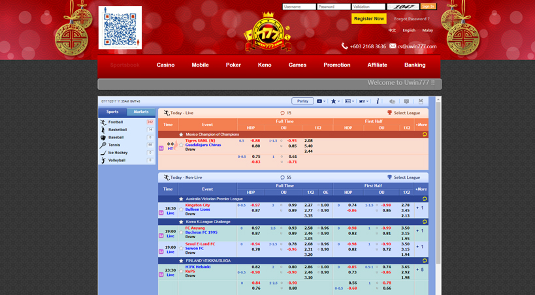Click the Volleyball player icon in sidebar
The height and width of the screenshot is (295, 535).
coord(103,161)
